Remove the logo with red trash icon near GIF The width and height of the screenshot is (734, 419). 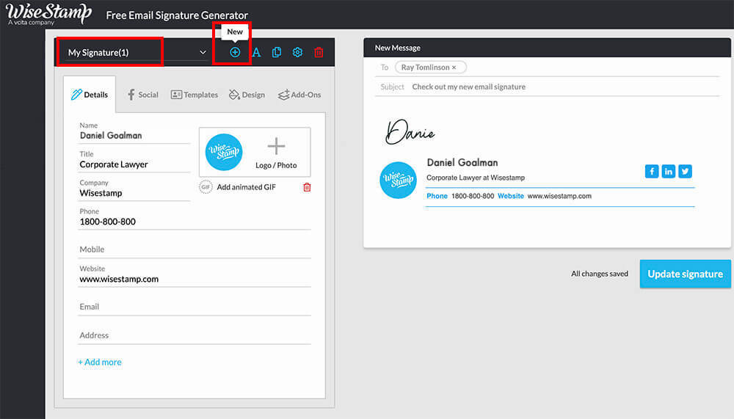coord(307,187)
